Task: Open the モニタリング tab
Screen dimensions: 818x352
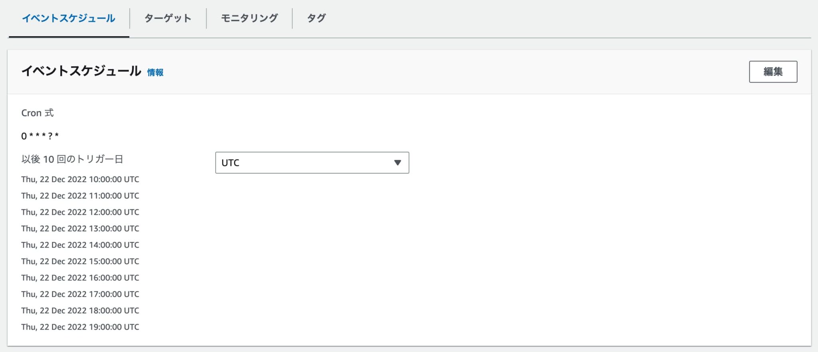Action: point(249,18)
